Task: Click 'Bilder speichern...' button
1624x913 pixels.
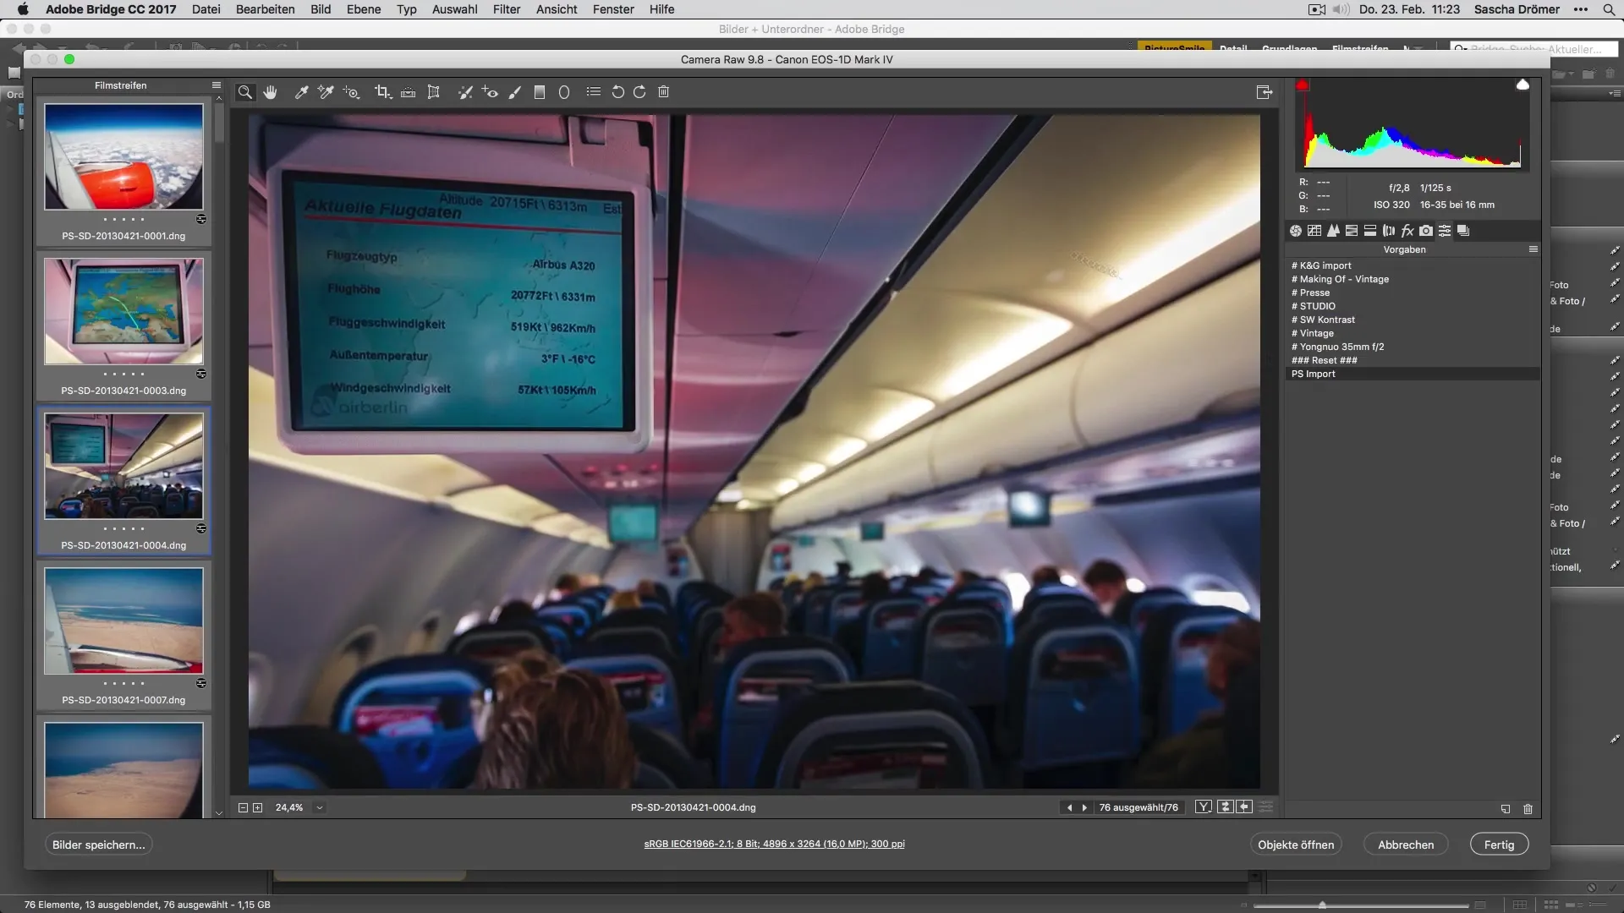Action: pos(98,845)
